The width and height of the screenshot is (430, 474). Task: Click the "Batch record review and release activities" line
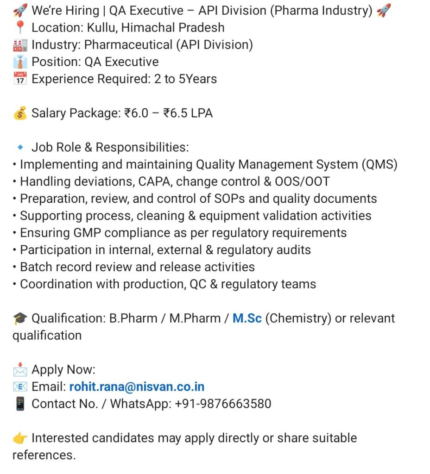137,267
